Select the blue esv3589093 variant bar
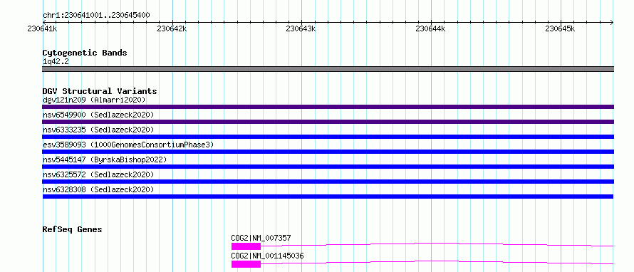 coord(328,152)
